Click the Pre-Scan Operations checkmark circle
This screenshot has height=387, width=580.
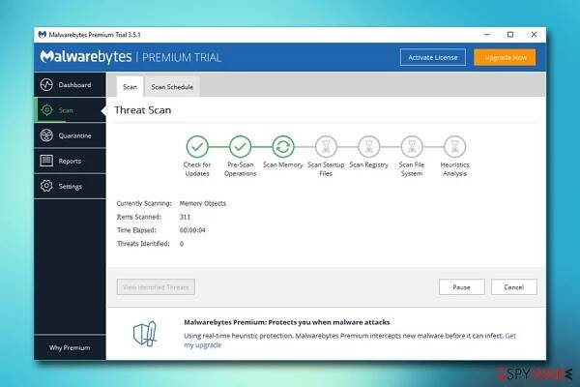tap(240, 146)
